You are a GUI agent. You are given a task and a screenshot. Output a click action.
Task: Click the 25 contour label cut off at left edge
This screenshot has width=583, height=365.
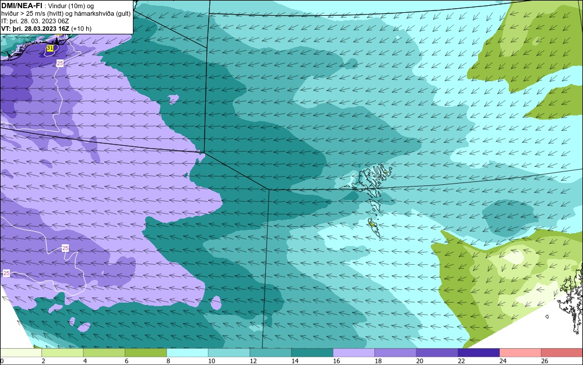click(6, 273)
